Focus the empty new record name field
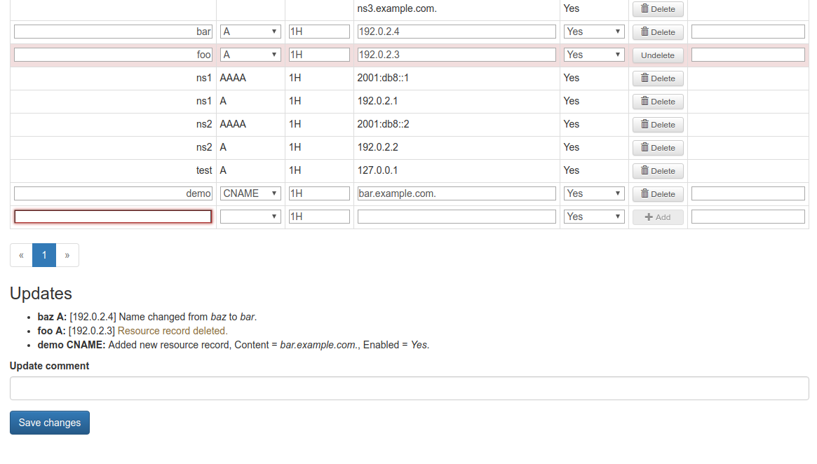 coord(113,217)
